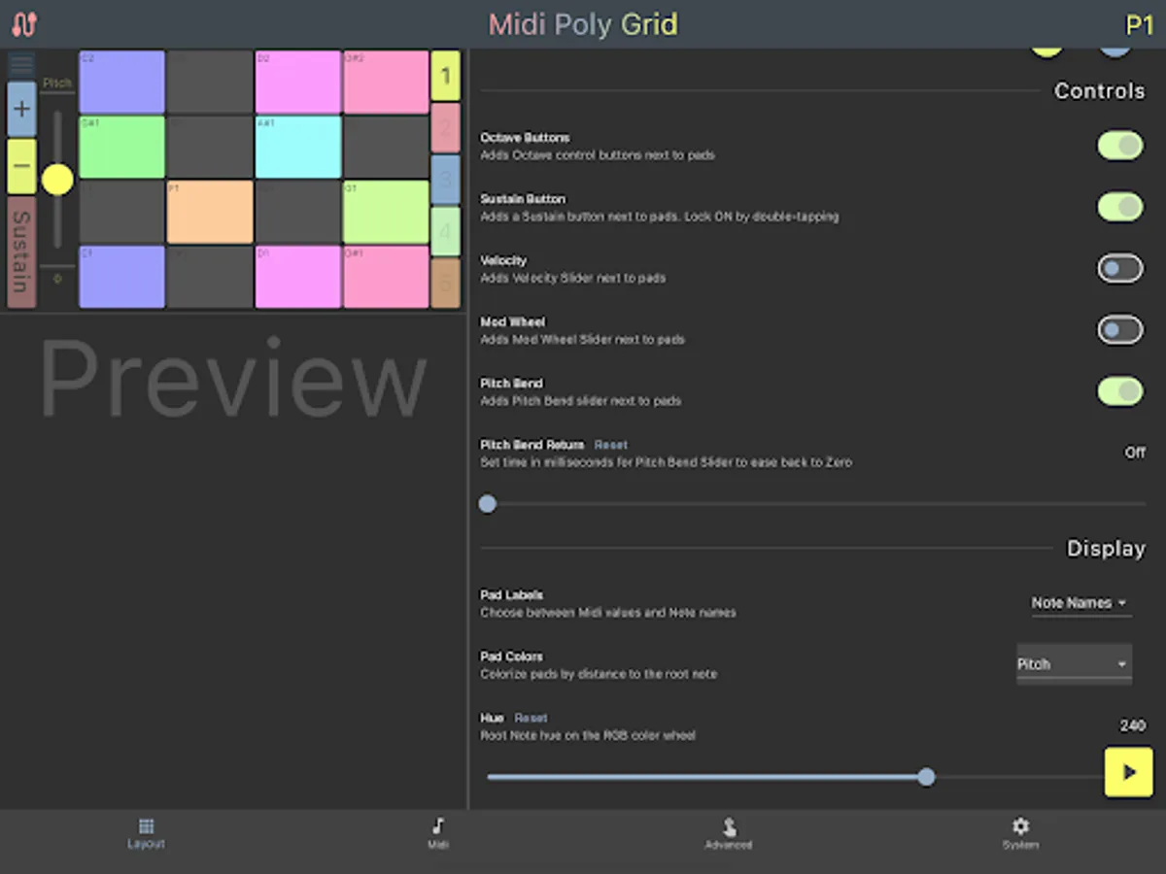Tap the lime green G1 pad
This screenshot has height=874, width=1166.
tap(386, 212)
